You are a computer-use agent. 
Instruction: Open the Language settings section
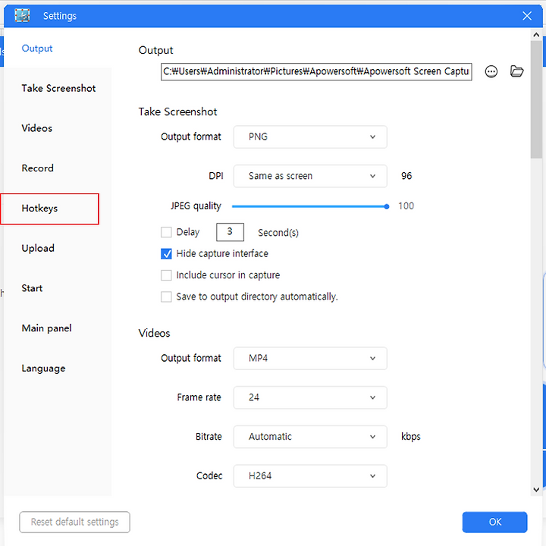[43, 369]
